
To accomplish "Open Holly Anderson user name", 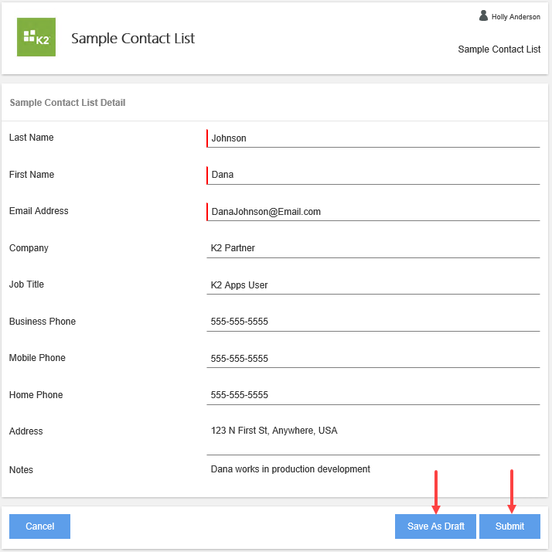I will [x=516, y=16].
